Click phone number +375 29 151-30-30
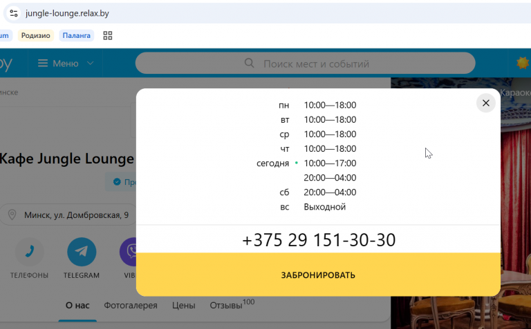The width and height of the screenshot is (531, 329). pyautogui.click(x=319, y=240)
